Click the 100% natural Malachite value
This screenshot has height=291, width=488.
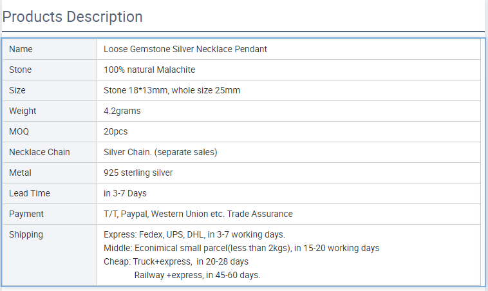pyautogui.click(x=149, y=70)
